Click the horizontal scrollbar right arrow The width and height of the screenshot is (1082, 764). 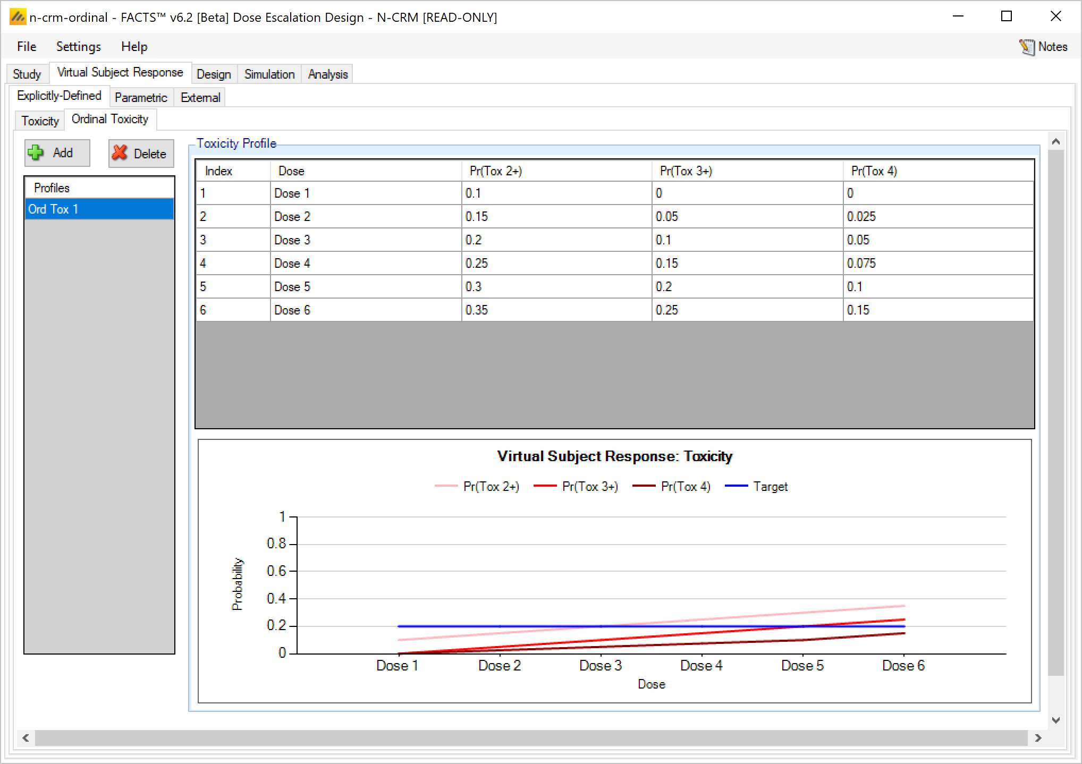(x=1038, y=738)
